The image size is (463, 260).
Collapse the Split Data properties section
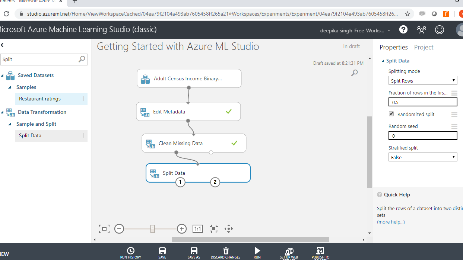(383, 61)
